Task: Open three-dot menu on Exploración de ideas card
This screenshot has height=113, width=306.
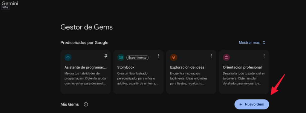Action: point(211,56)
